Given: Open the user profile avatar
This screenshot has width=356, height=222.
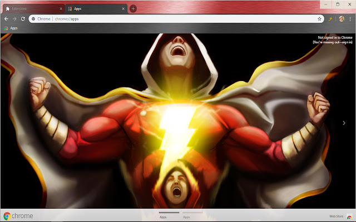Looking at the screenshot, I should click(x=342, y=19).
